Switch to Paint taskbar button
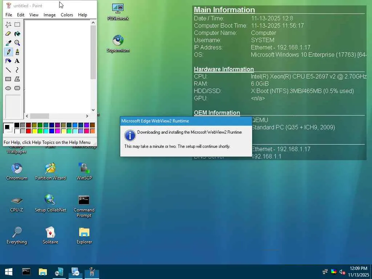The image size is (372, 279). point(92,272)
